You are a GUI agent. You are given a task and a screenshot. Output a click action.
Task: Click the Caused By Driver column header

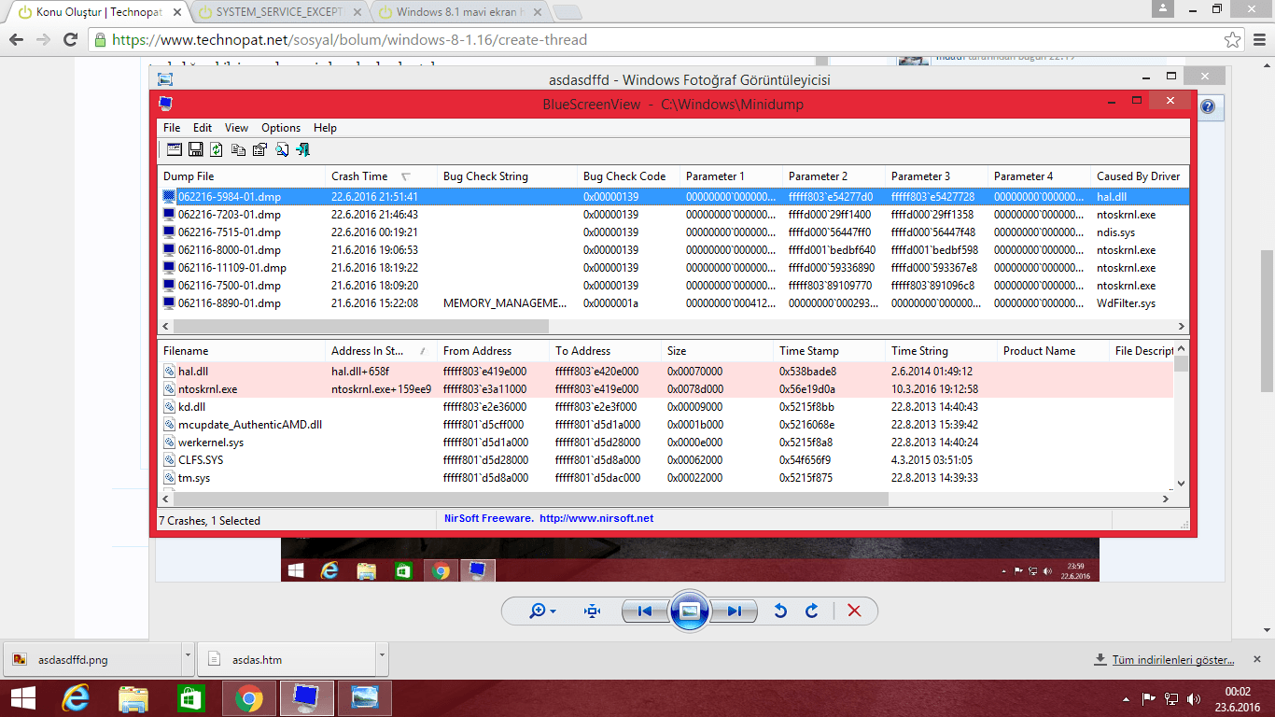(x=1140, y=176)
